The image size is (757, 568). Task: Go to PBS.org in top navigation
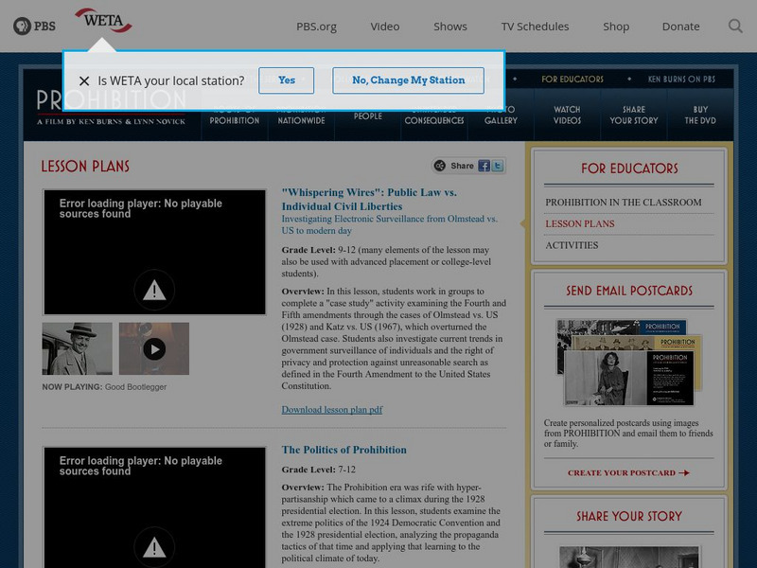[x=316, y=27]
